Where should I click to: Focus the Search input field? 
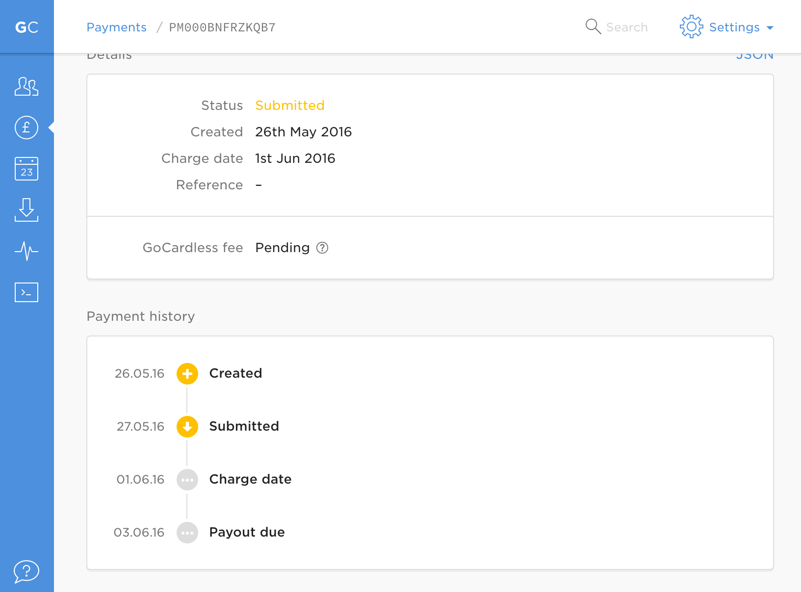(x=627, y=27)
